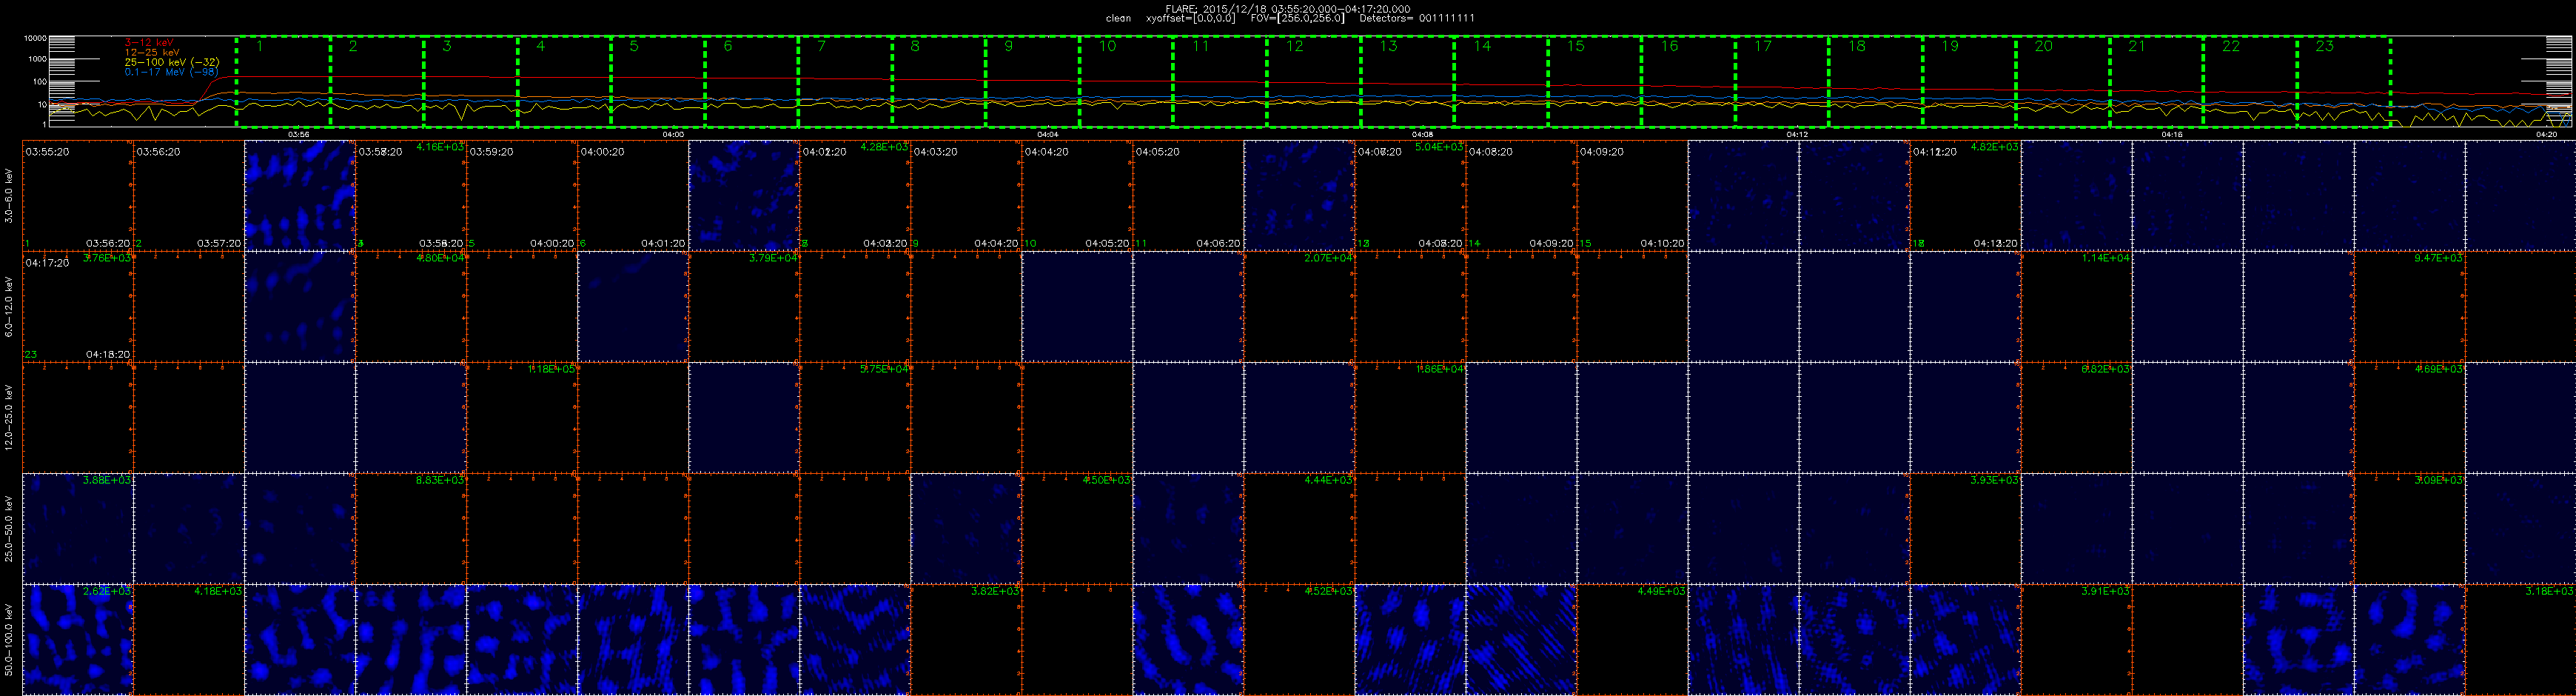Click the 9.47E+03 peak value label
The image size is (2576, 696).
pyautogui.click(x=2438, y=258)
